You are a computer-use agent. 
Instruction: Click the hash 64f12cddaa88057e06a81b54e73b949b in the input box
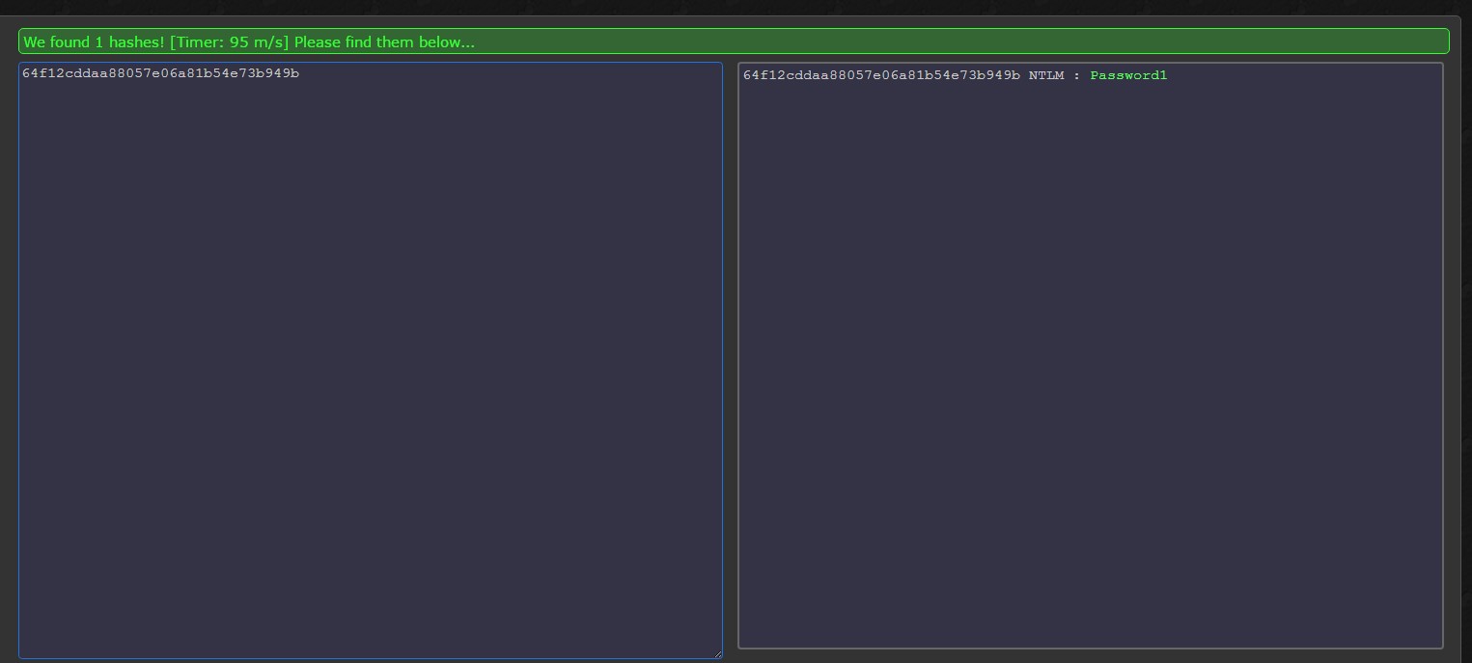[x=160, y=72]
